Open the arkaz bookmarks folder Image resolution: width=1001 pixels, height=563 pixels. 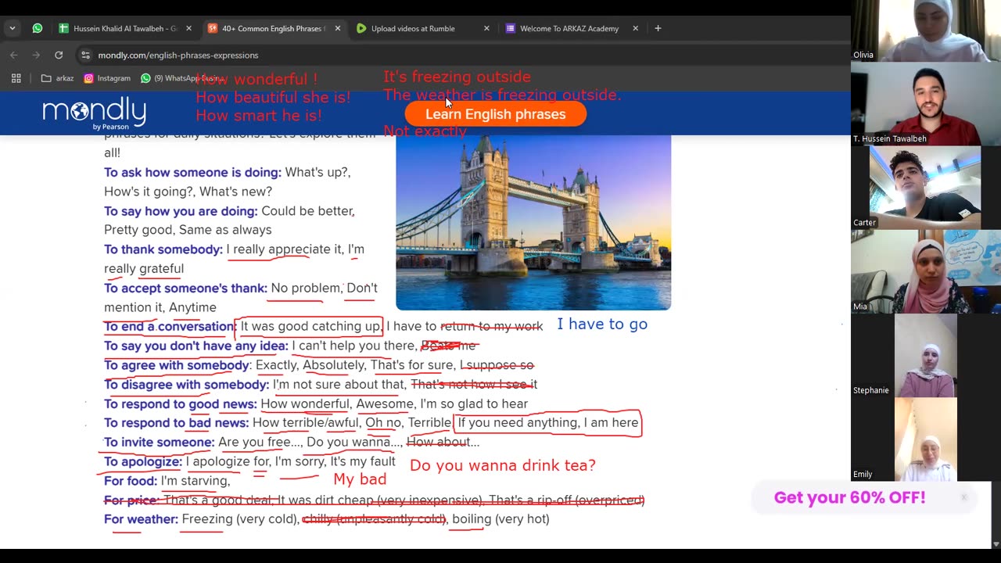(57, 78)
